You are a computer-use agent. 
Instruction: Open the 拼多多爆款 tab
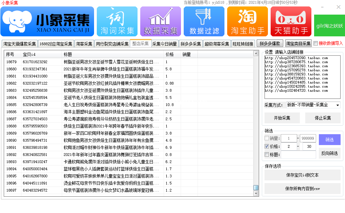(x=270, y=43)
